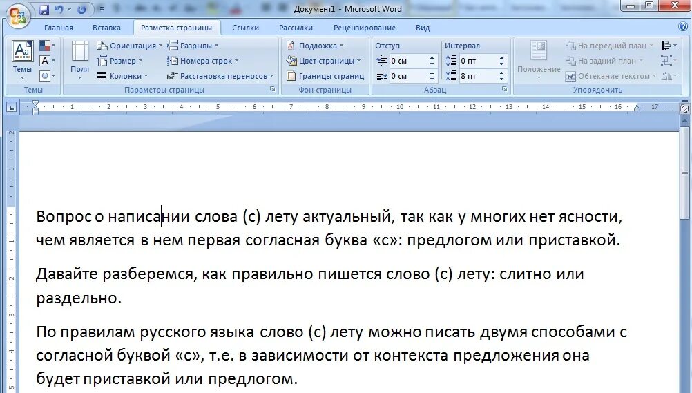Decrease right indent with down arrow

(x=432, y=79)
